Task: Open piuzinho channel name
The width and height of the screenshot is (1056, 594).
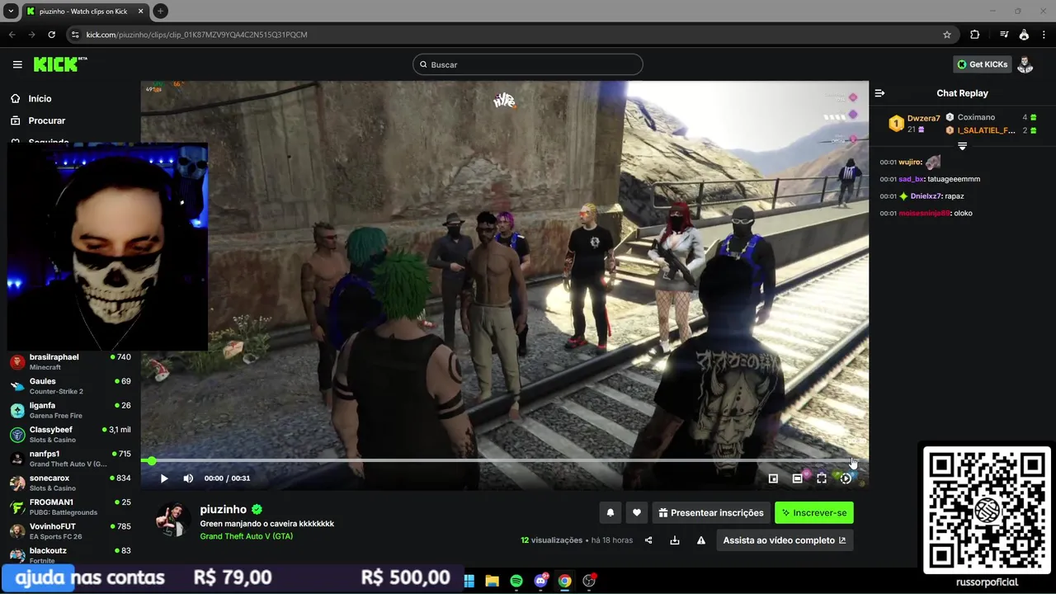Action: (223, 510)
